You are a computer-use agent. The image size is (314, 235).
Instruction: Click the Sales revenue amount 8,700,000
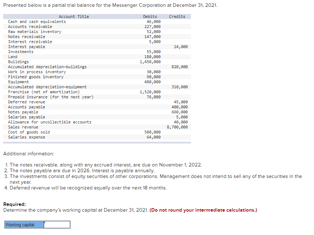pyautogui.click(x=178, y=127)
